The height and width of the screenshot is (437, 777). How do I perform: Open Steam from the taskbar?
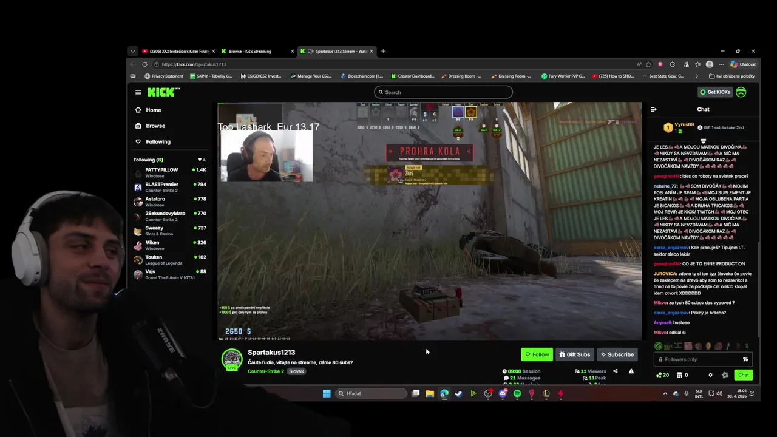coord(459,393)
